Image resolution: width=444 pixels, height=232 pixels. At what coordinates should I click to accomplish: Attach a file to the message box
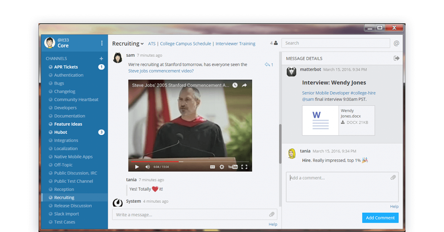[x=272, y=214]
